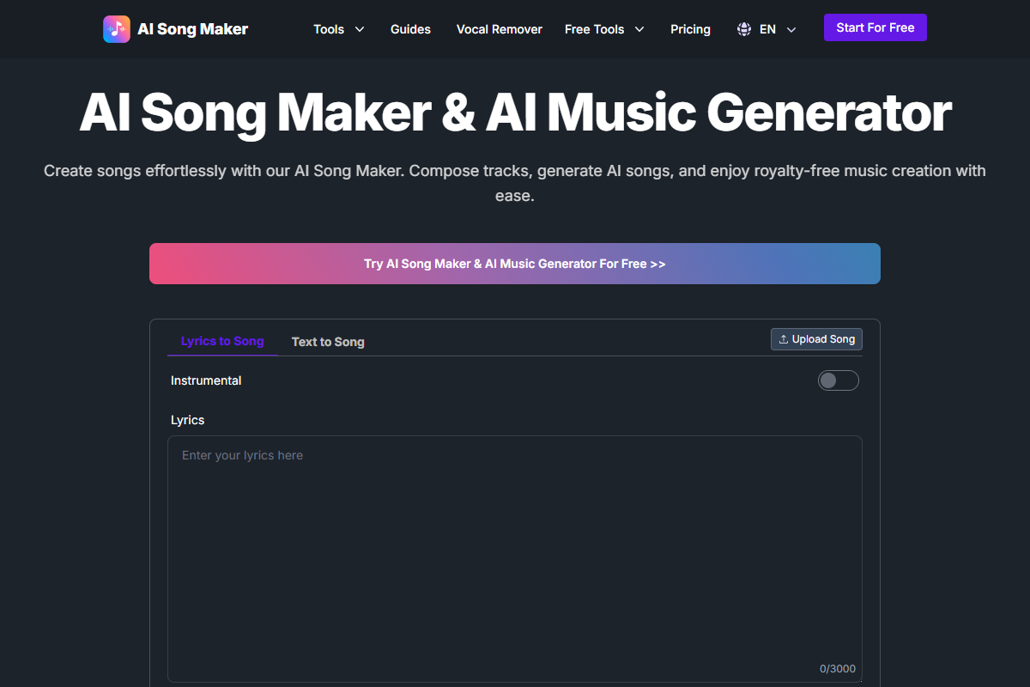Screen dimensions: 1030x687
Task: Switch to the Text to Song tab
Action: (328, 341)
